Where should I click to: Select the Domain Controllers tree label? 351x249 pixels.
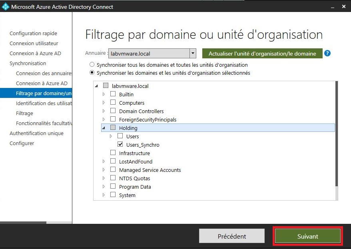tap(141, 111)
